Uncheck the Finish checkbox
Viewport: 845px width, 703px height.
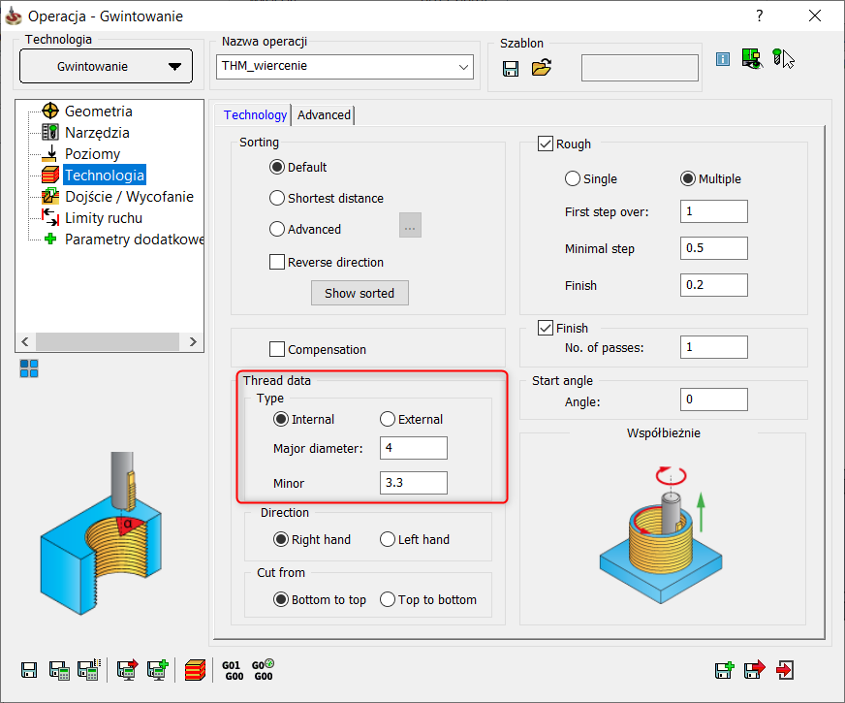coord(546,328)
